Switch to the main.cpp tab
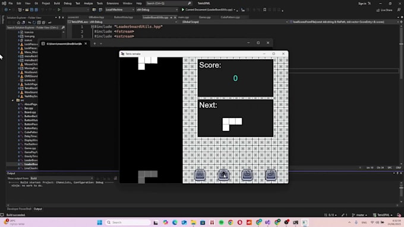The image size is (404, 227). 184,17
